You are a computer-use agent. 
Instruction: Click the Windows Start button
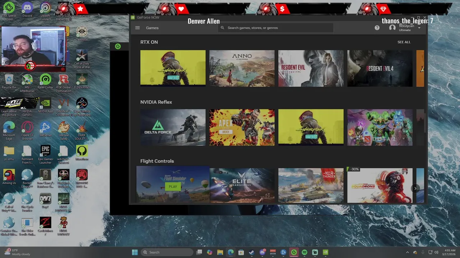point(135,252)
